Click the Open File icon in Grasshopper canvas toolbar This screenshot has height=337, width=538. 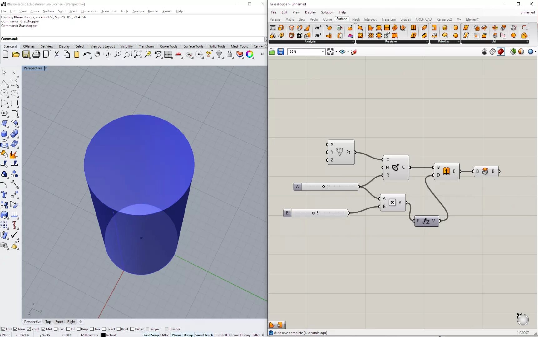tap(272, 52)
